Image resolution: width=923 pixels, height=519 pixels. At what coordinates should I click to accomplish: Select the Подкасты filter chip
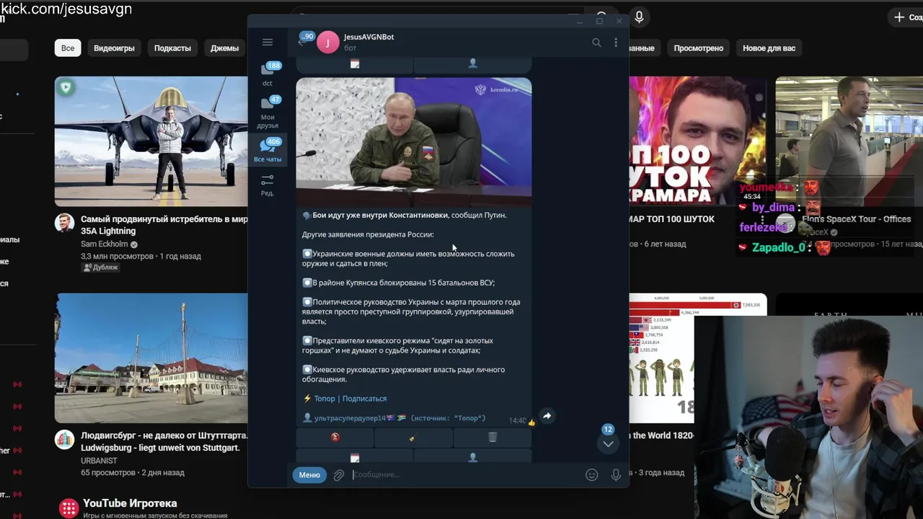click(x=172, y=48)
